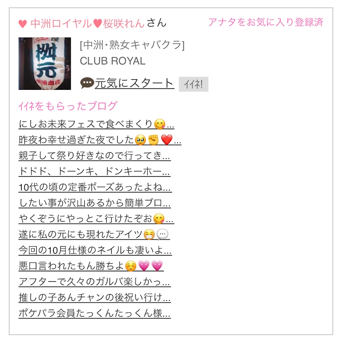Click the speech bubble icon beside 元気にスタート
The width and height of the screenshot is (342, 343).
point(87,83)
